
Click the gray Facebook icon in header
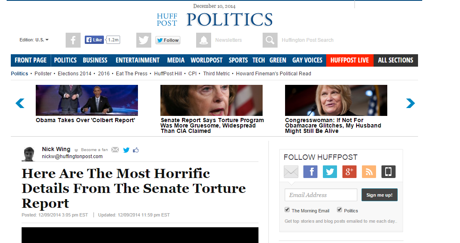point(73,40)
